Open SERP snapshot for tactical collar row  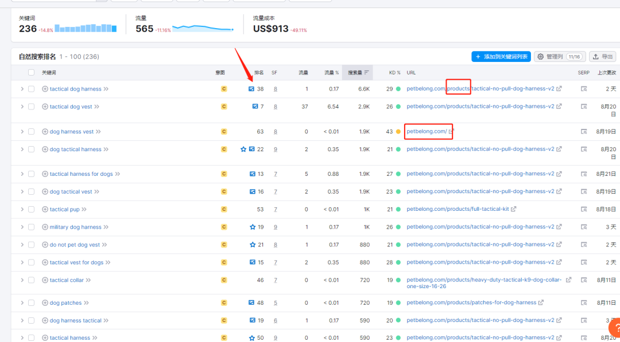coord(584,280)
